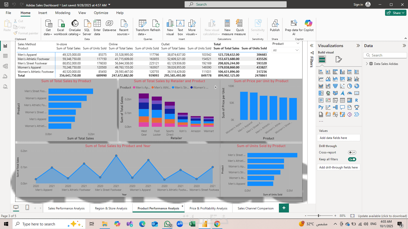Adjust the zoom slider handle
The height and width of the screenshot is (229, 408).
pos(319,216)
